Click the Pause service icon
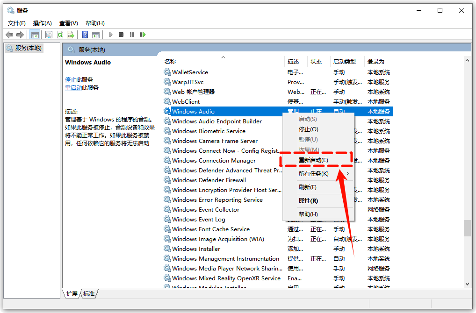476x313 pixels. (132, 35)
